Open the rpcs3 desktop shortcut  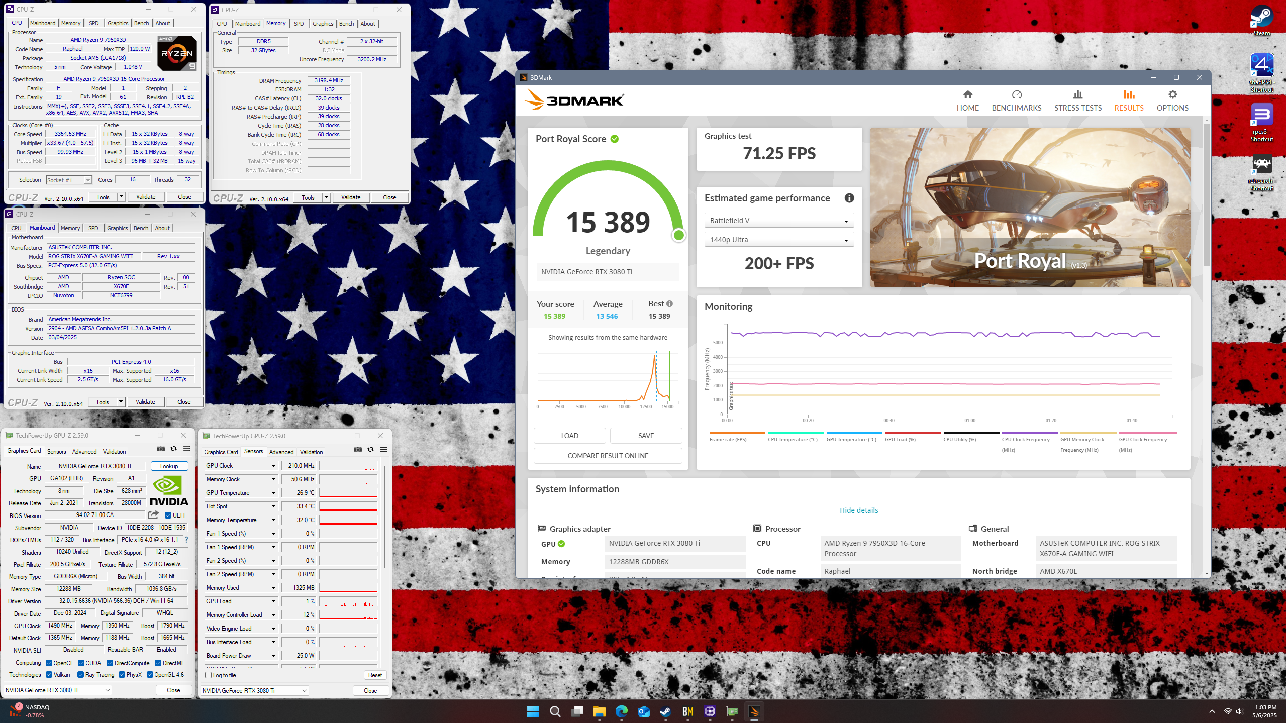coord(1261,123)
